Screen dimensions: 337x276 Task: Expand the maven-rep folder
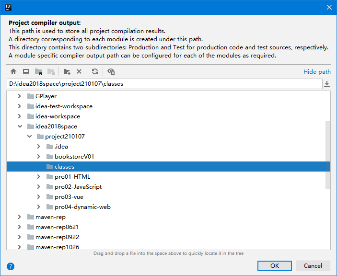[x=19, y=217]
